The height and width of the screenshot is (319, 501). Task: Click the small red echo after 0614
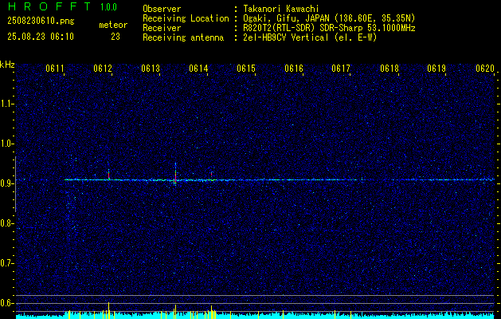click(x=212, y=174)
